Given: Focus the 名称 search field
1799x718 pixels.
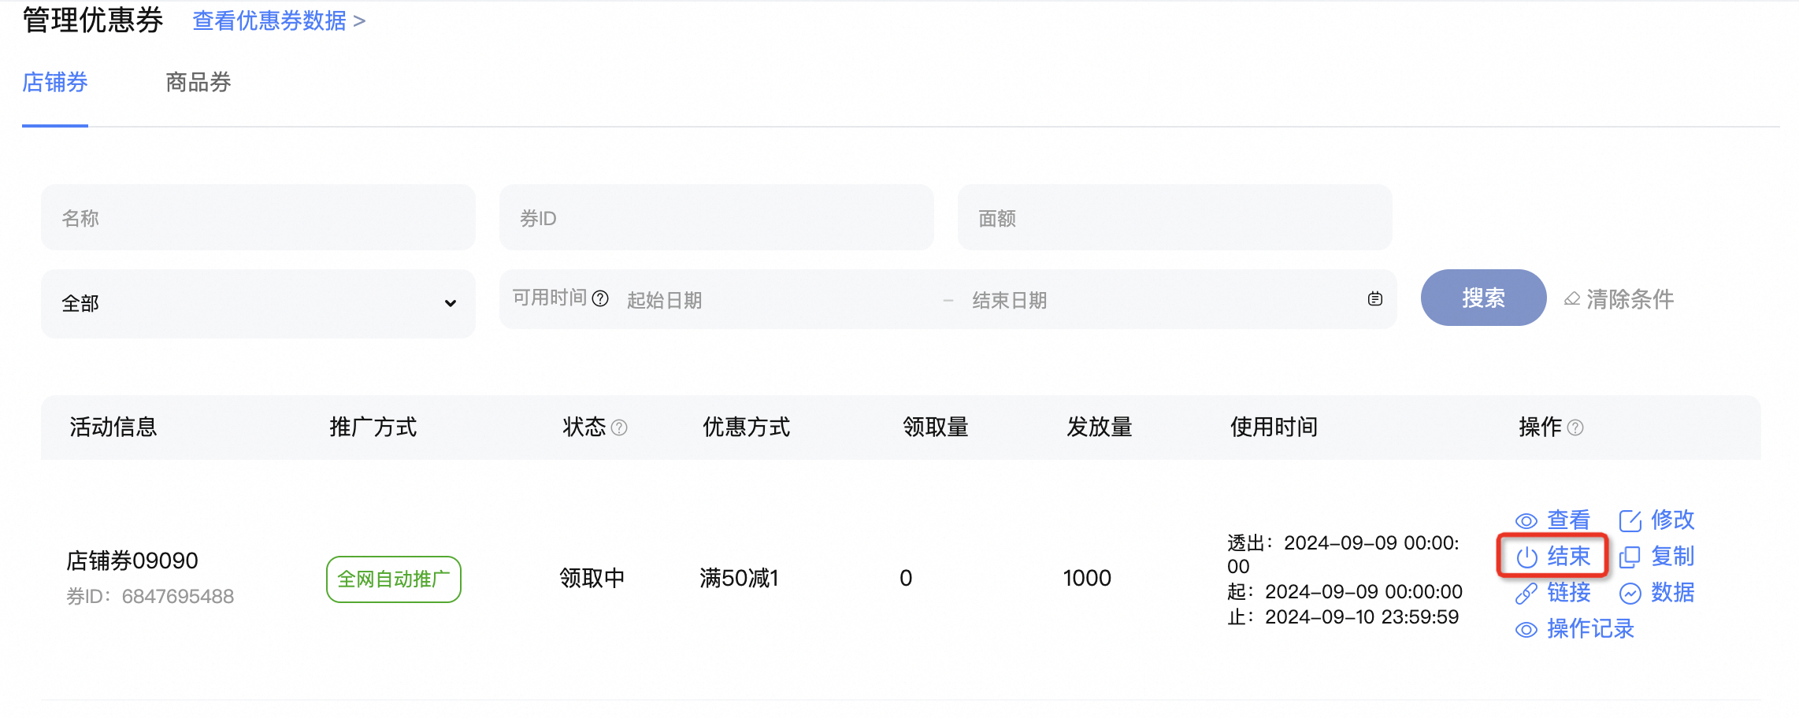Looking at the screenshot, I should [258, 218].
